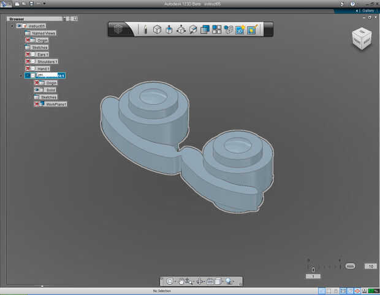Select the Modify move-cube tool

(x=181, y=29)
